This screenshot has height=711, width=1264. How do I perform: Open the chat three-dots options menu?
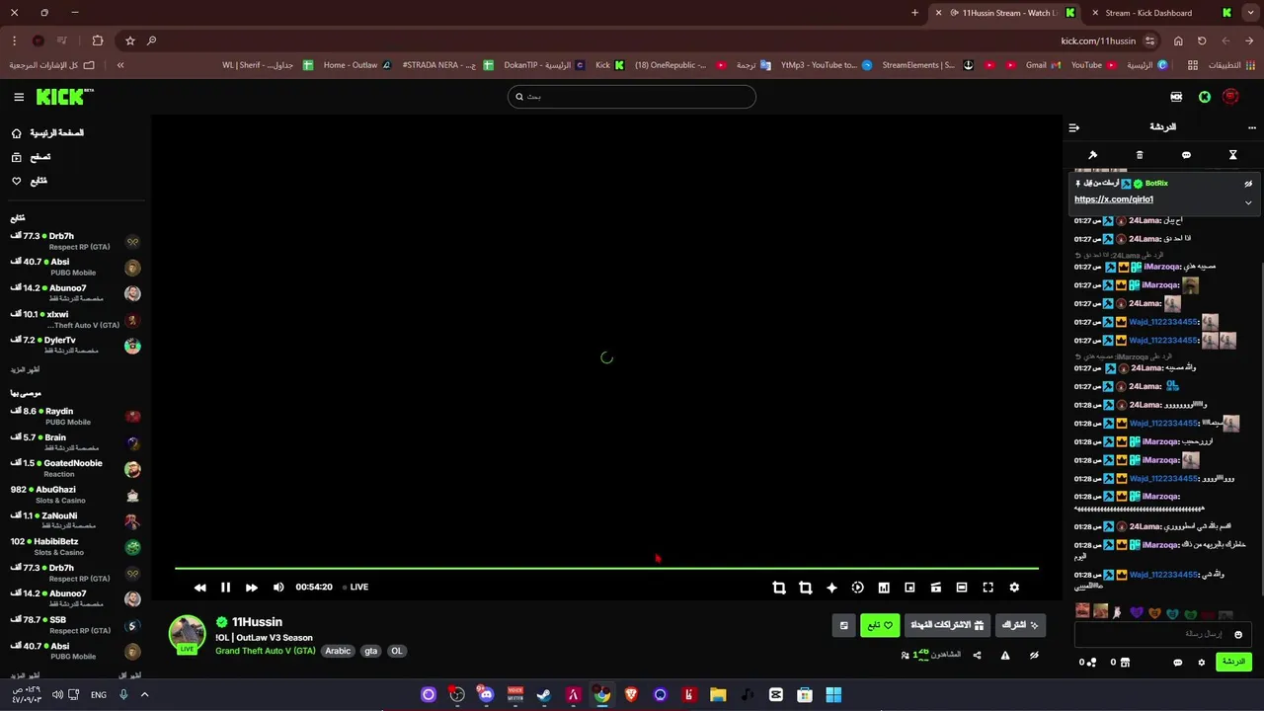pos(1252,127)
